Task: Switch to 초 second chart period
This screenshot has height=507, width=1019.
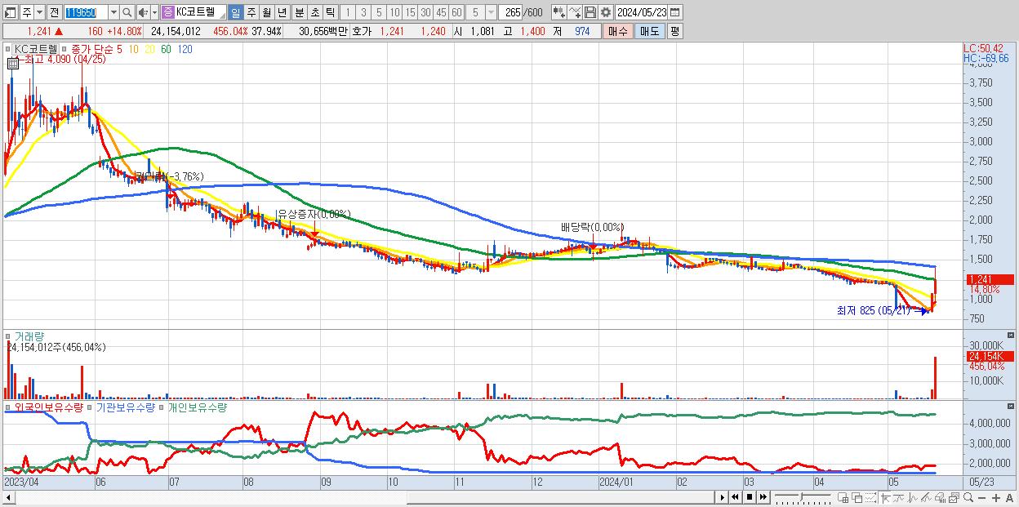Action: 314,12
